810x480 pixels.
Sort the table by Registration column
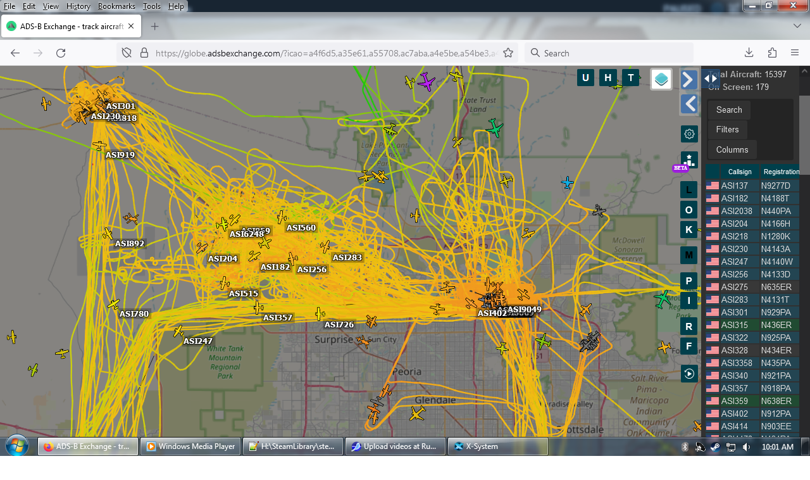pyautogui.click(x=780, y=172)
